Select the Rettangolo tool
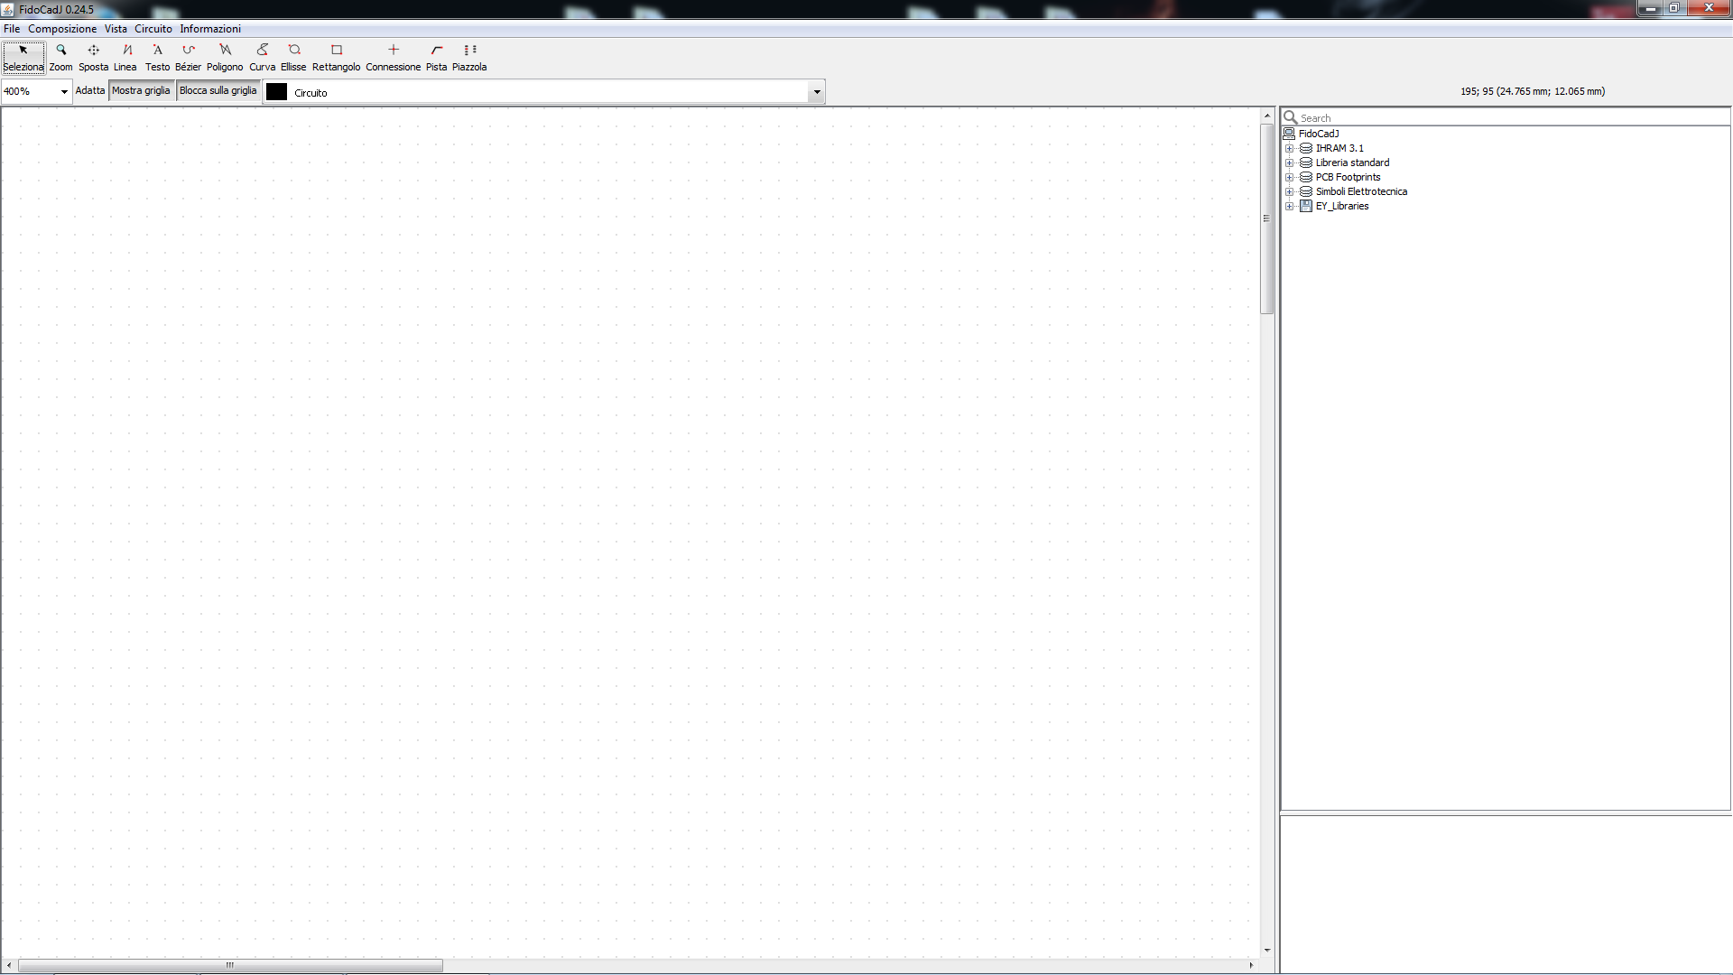Image resolution: width=1733 pixels, height=975 pixels. (x=336, y=57)
